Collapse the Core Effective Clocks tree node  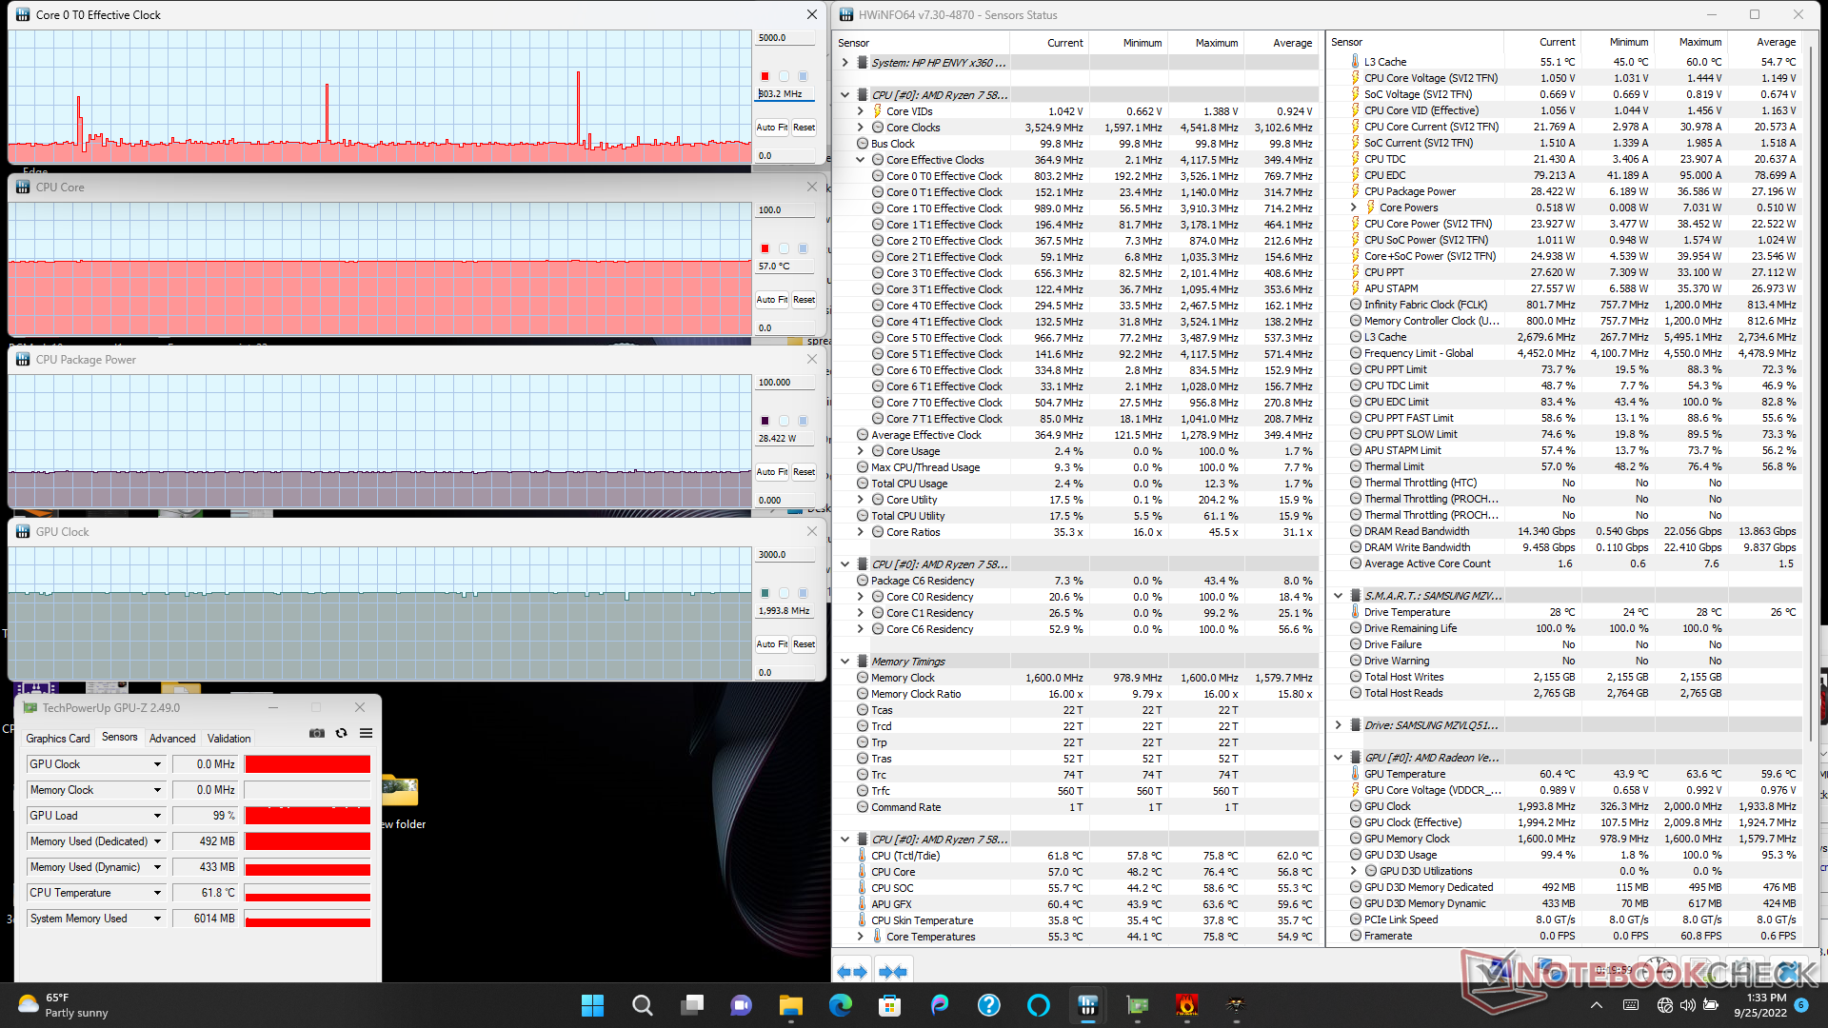[x=860, y=160]
